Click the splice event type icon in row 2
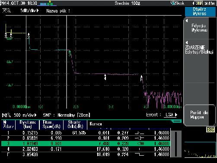This screenshot has width=217, height=163. tap(139, 138)
